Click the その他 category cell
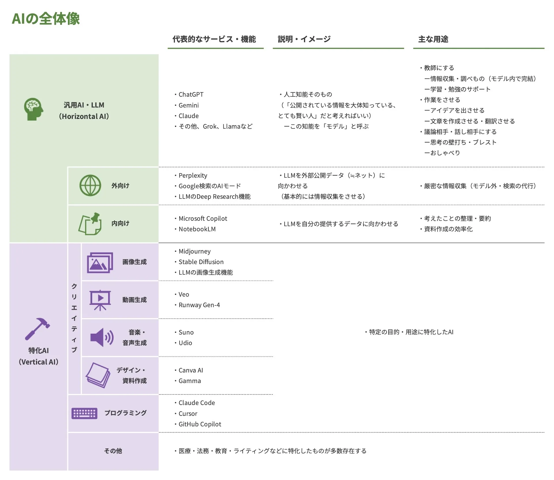 (113, 451)
